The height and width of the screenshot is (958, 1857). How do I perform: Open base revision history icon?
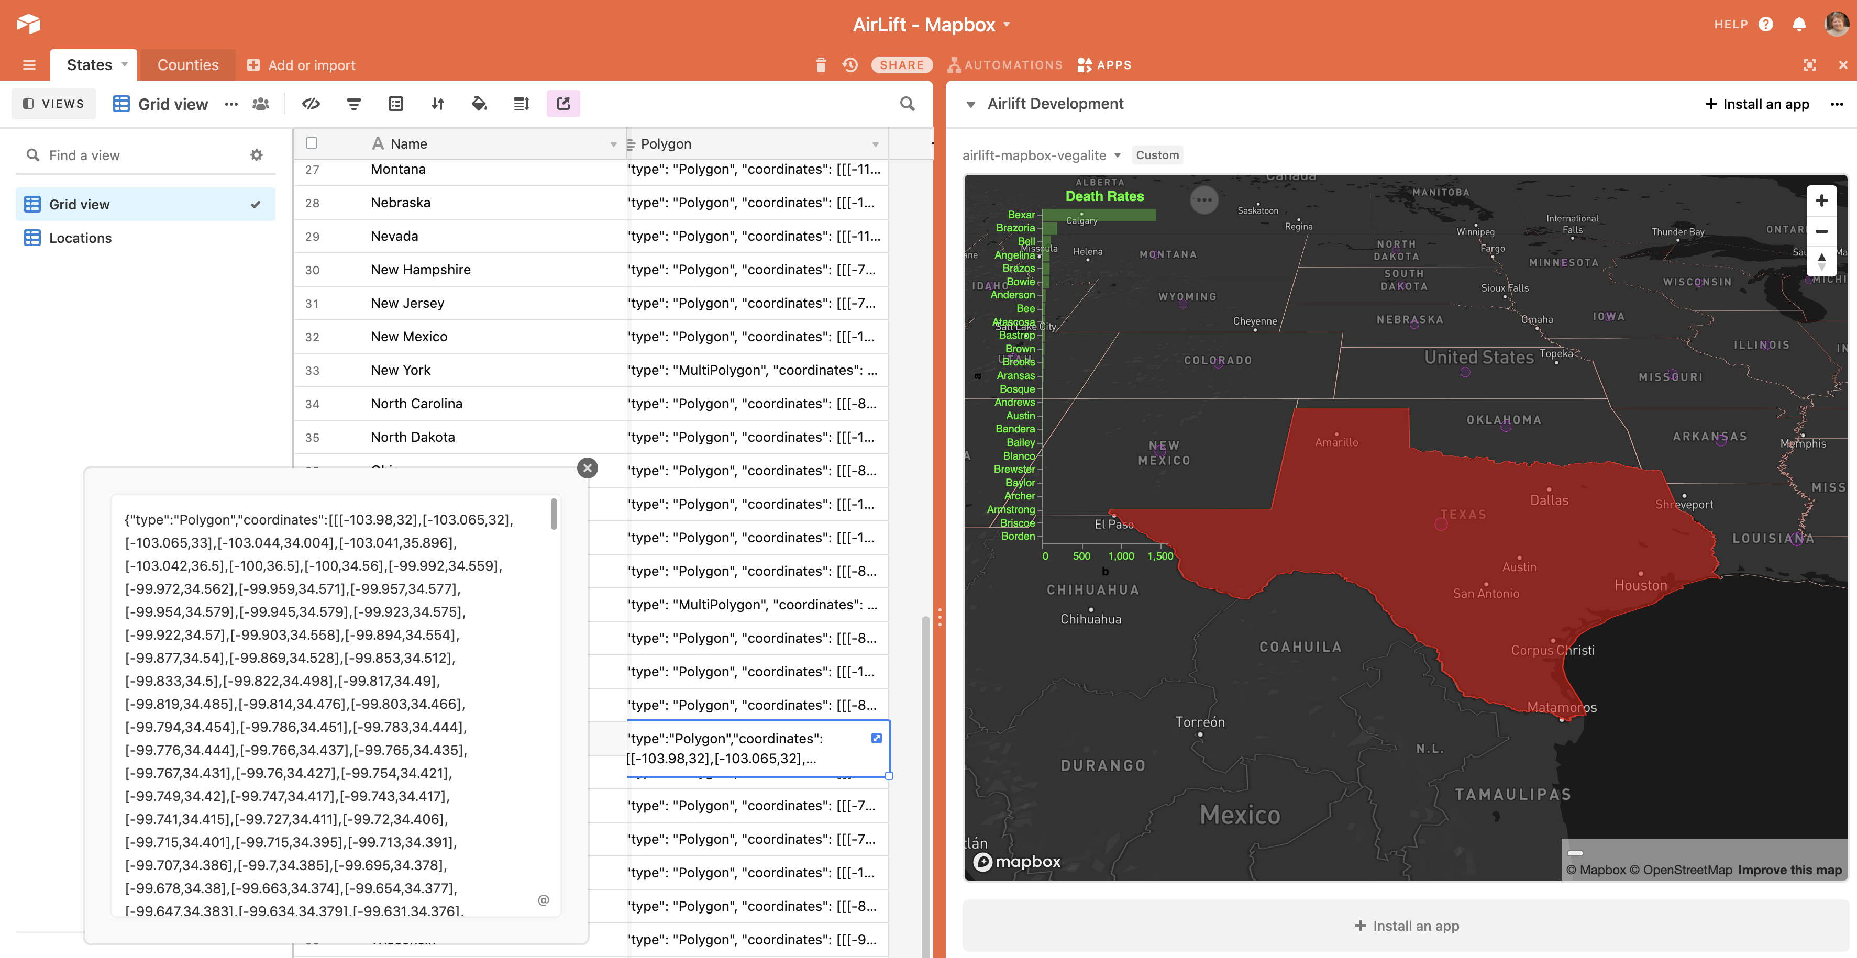click(x=850, y=65)
